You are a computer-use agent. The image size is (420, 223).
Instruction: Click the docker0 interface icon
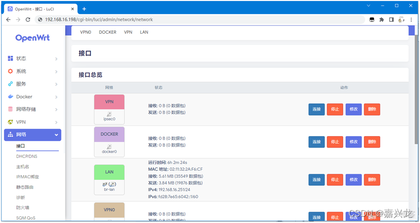(109, 147)
